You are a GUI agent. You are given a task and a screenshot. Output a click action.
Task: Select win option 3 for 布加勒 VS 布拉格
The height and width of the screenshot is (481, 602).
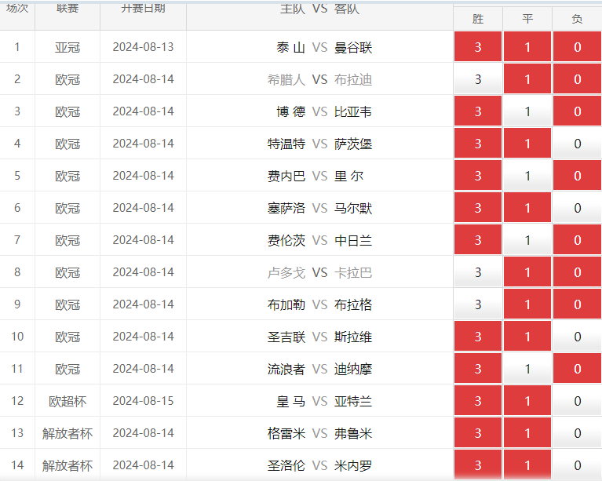click(478, 304)
